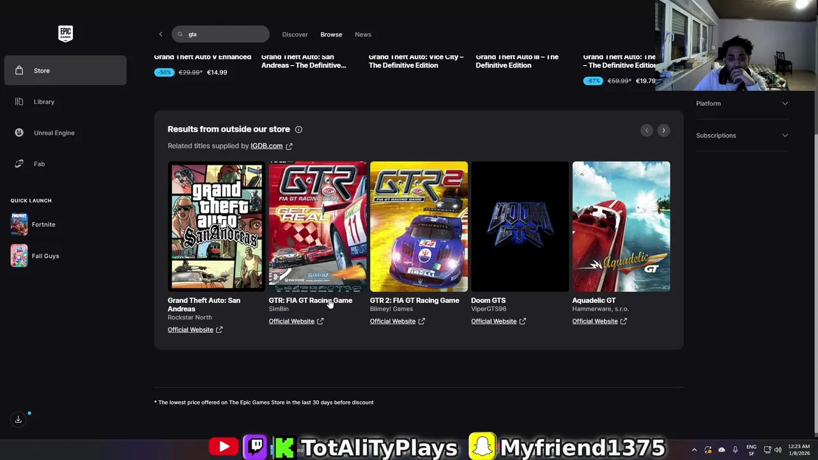Image resolution: width=818 pixels, height=460 pixels.
Task: Click the ViperGTS96 developer name
Action: (x=489, y=309)
